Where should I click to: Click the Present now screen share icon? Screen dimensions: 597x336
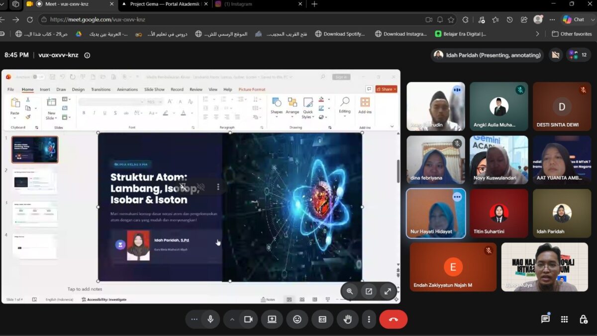point(272,320)
